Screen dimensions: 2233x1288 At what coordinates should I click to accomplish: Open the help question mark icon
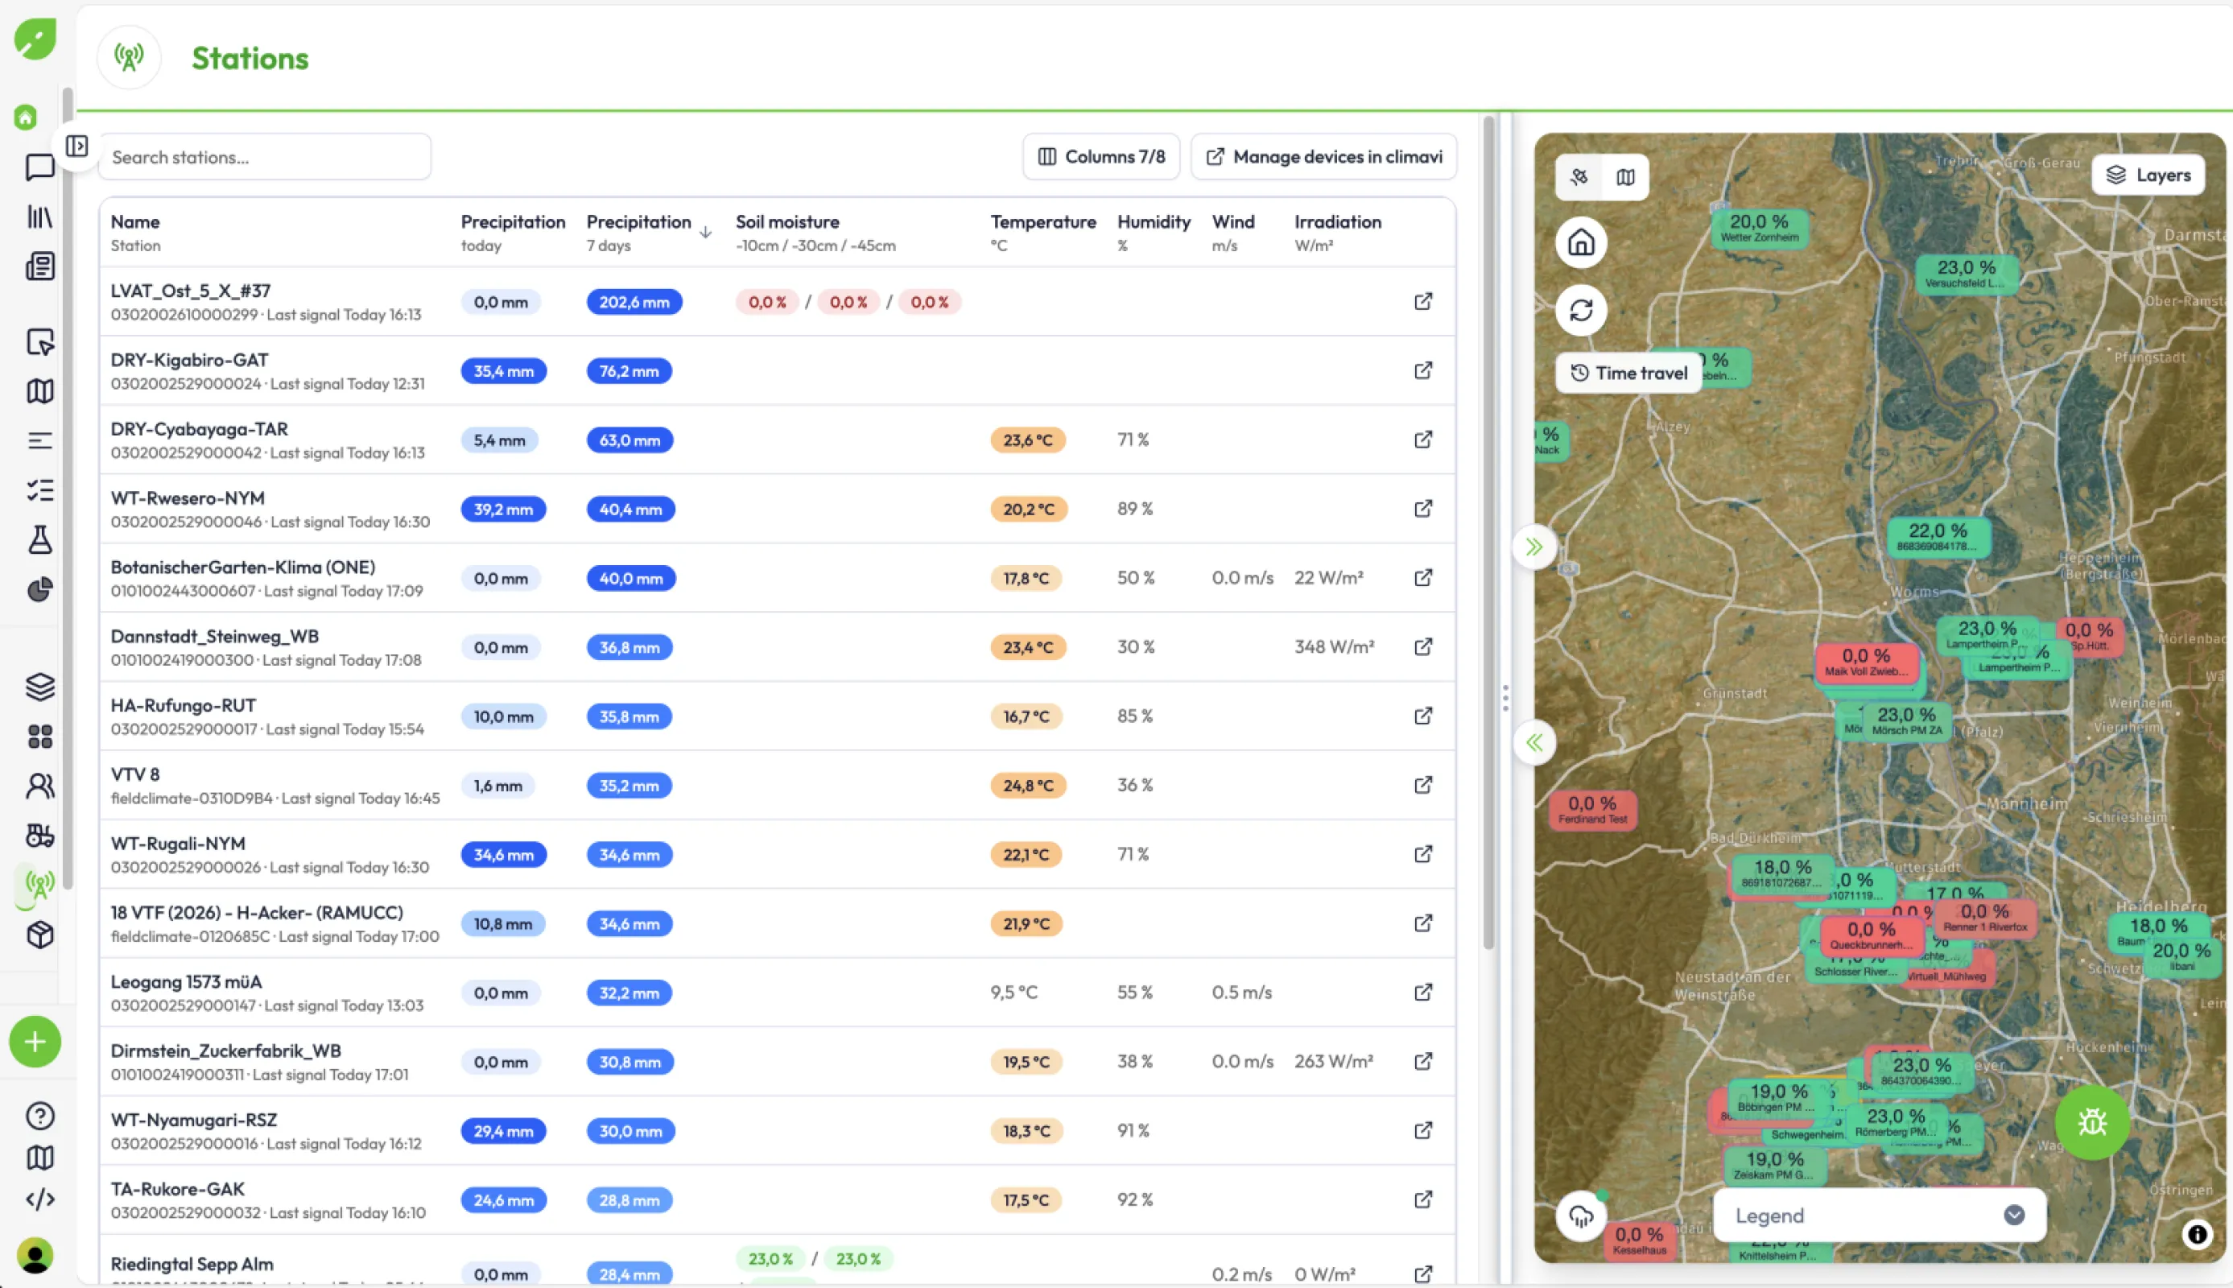[39, 1116]
